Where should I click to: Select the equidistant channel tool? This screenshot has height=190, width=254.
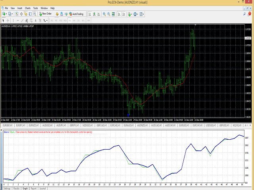tap(27, 21)
